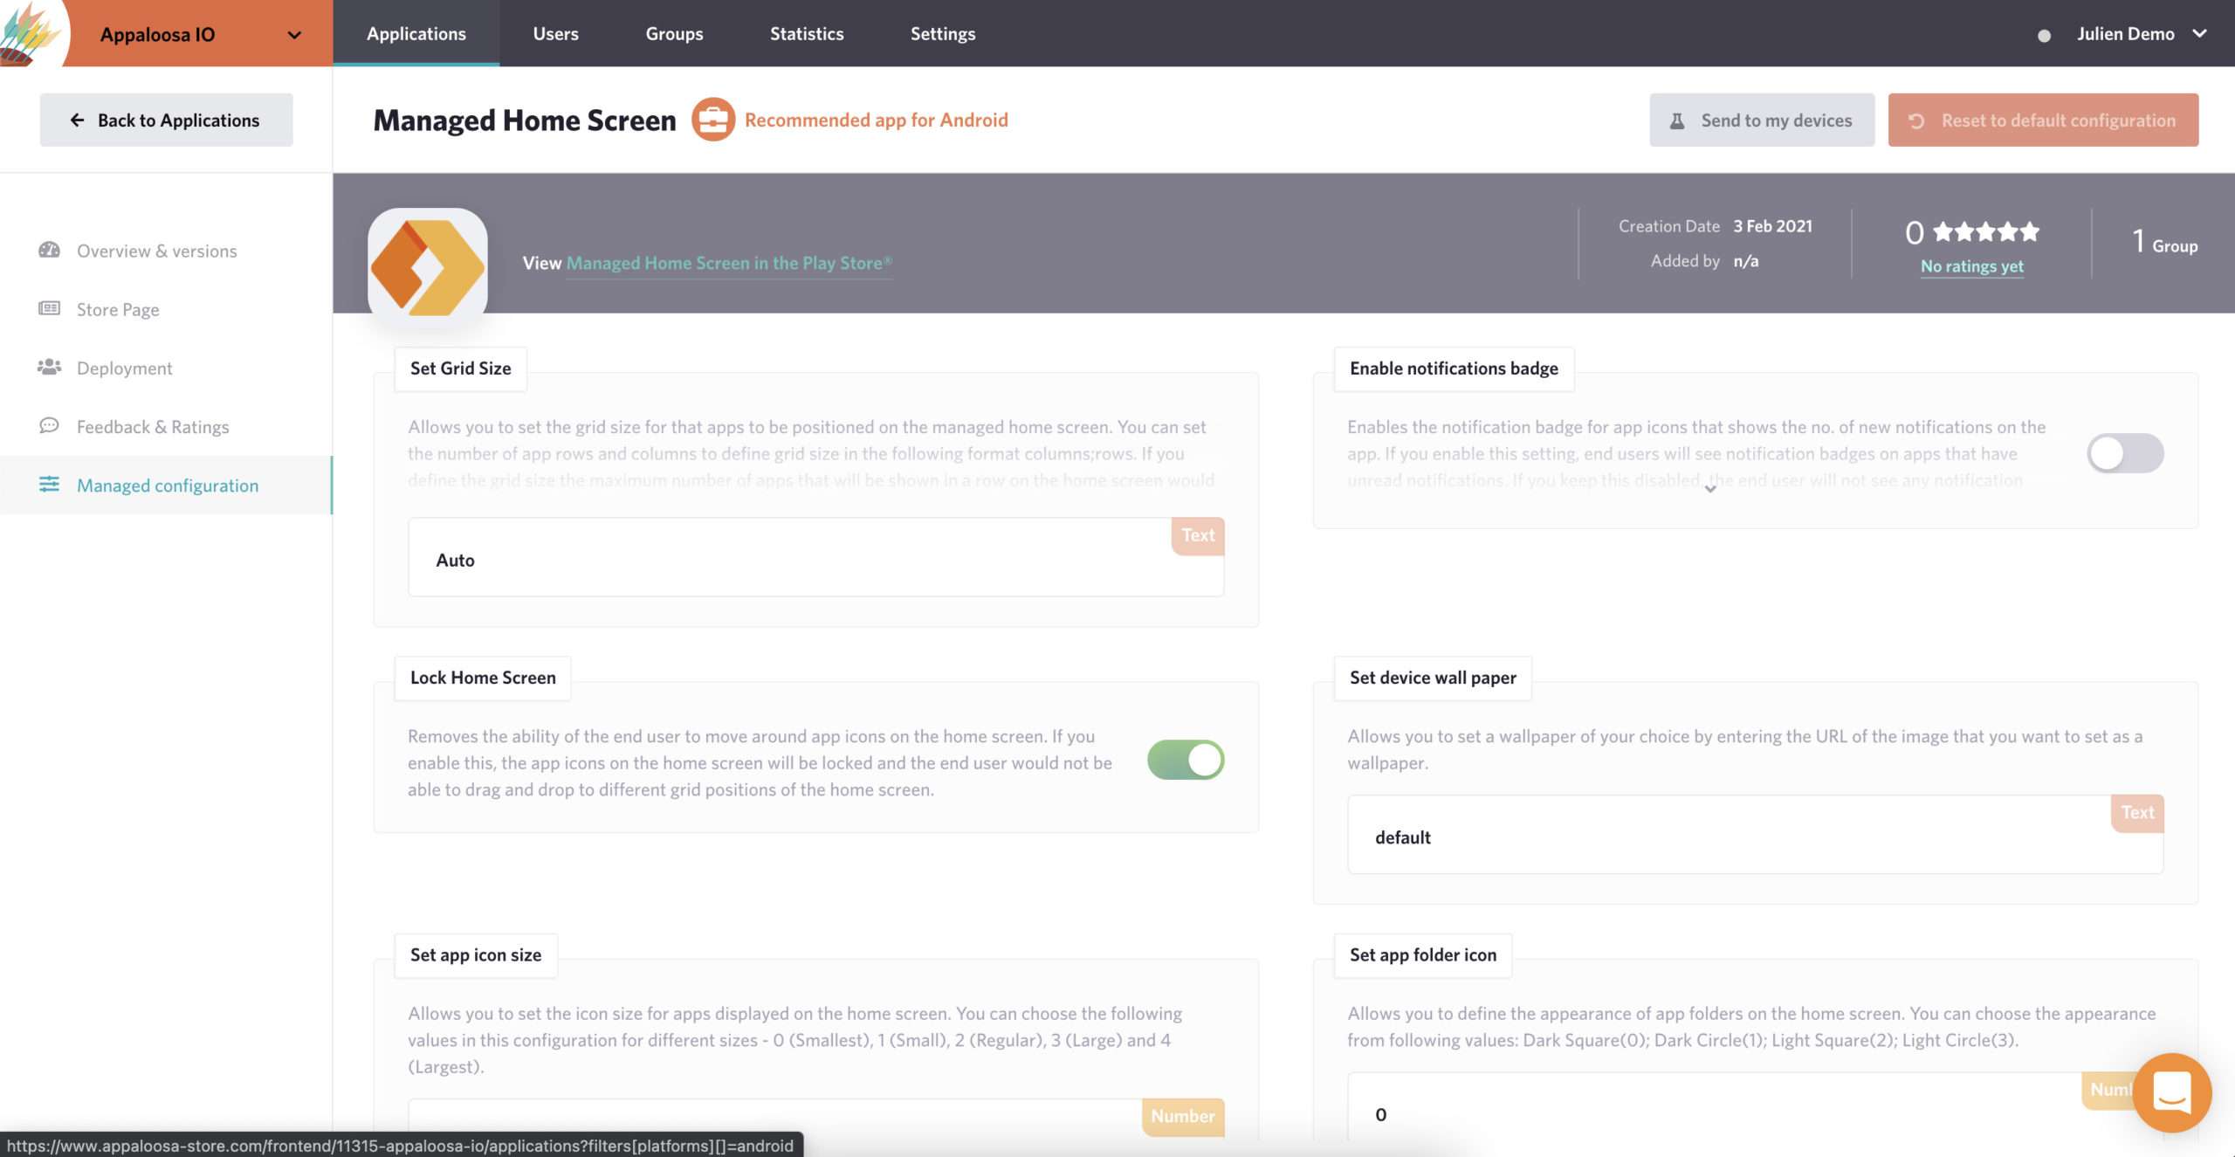
Task: Toggle the Enable notifications badge switch
Action: click(2124, 453)
